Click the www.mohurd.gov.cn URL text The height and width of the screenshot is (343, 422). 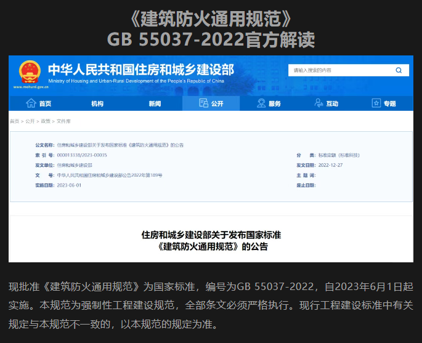click(31, 87)
